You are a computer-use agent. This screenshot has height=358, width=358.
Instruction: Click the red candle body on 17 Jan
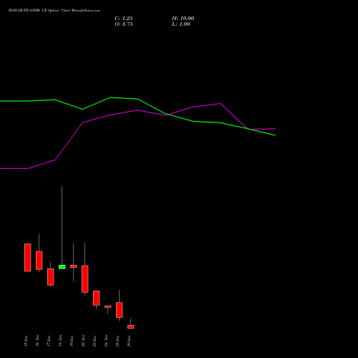tap(51, 277)
